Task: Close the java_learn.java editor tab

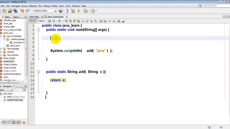Action: [66, 17]
